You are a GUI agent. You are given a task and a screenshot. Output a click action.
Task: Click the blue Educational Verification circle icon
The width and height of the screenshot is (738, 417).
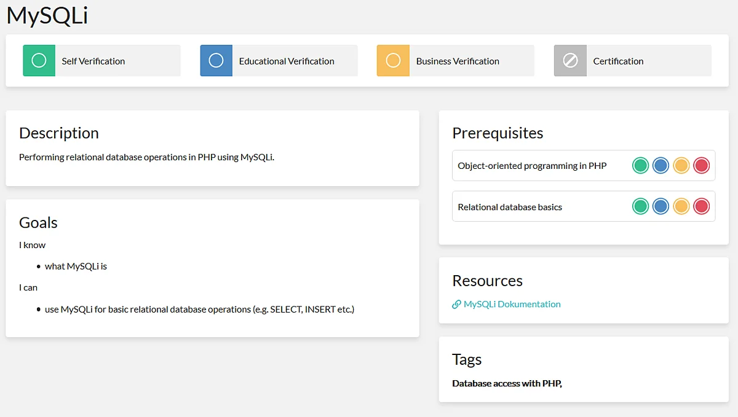[x=216, y=61]
